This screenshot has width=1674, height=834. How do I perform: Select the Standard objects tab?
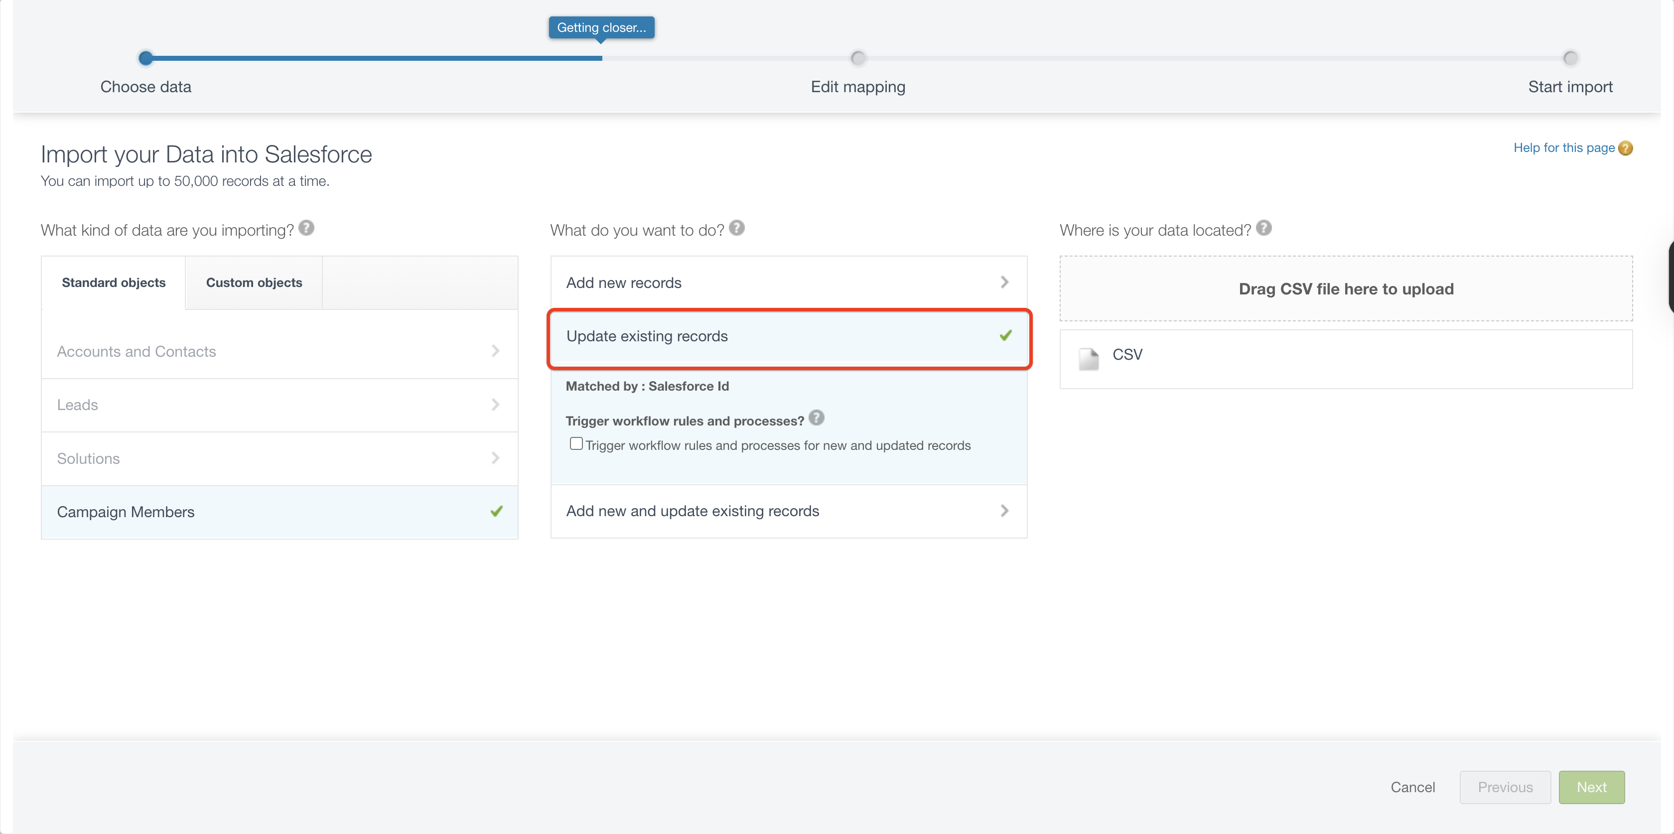114,283
